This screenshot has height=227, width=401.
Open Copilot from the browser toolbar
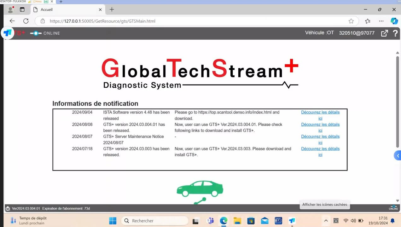click(394, 21)
